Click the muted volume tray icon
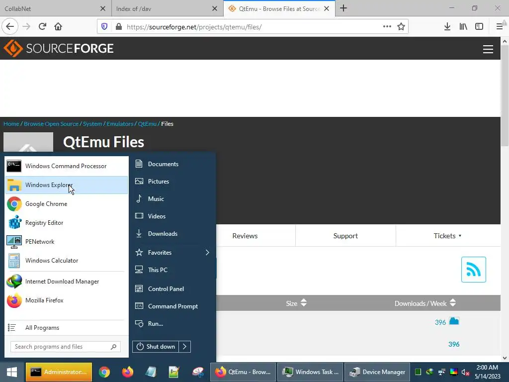 click(465, 372)
